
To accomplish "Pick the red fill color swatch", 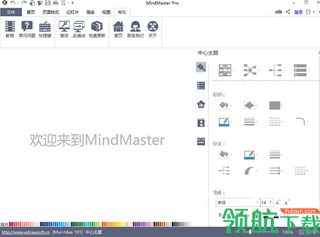I will (10, 224).
